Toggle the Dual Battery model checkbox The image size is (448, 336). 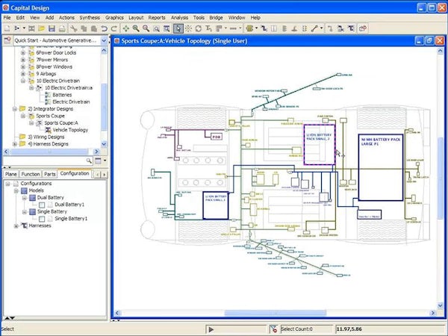pyautogui.click(x=32, y=197)
